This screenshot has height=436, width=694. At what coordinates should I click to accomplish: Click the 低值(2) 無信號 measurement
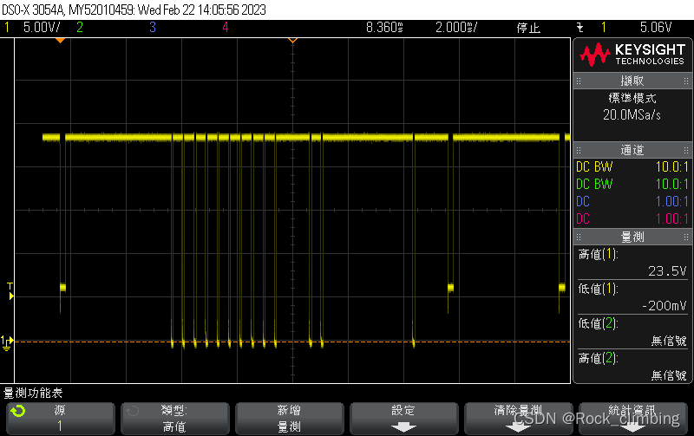tap(632, 332)
